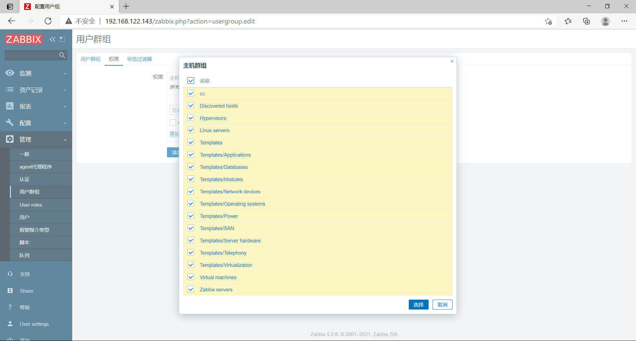Expand the 配置 menu chevron
Image resolution: width=636 pixels, height=341 pixels.
(x=65, y=123)
